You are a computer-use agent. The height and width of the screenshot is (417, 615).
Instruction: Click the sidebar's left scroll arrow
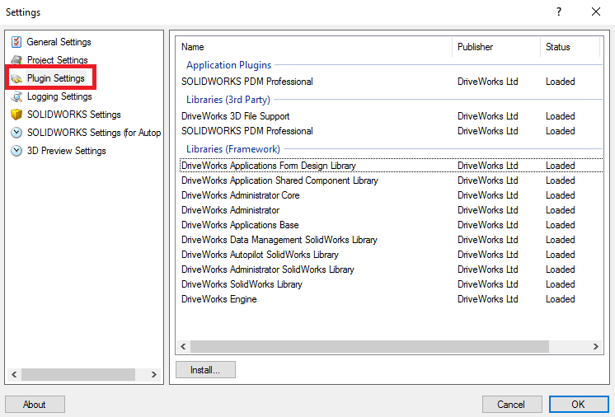(14, 374)
